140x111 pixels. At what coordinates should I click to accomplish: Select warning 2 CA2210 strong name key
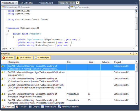68,74
